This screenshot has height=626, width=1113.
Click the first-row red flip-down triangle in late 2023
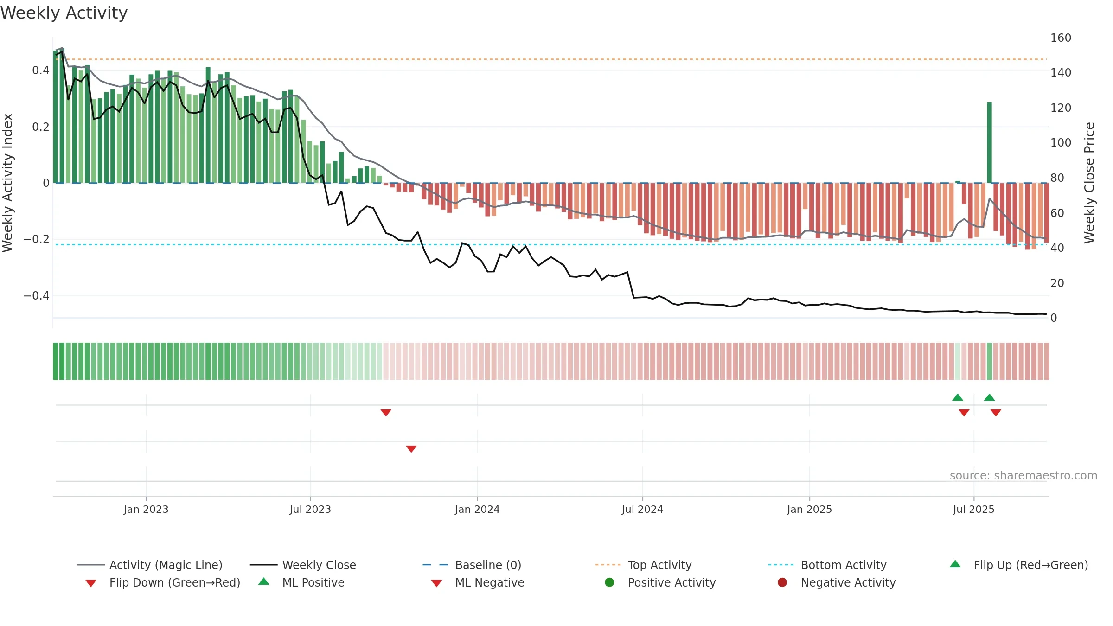pos(386,413)
